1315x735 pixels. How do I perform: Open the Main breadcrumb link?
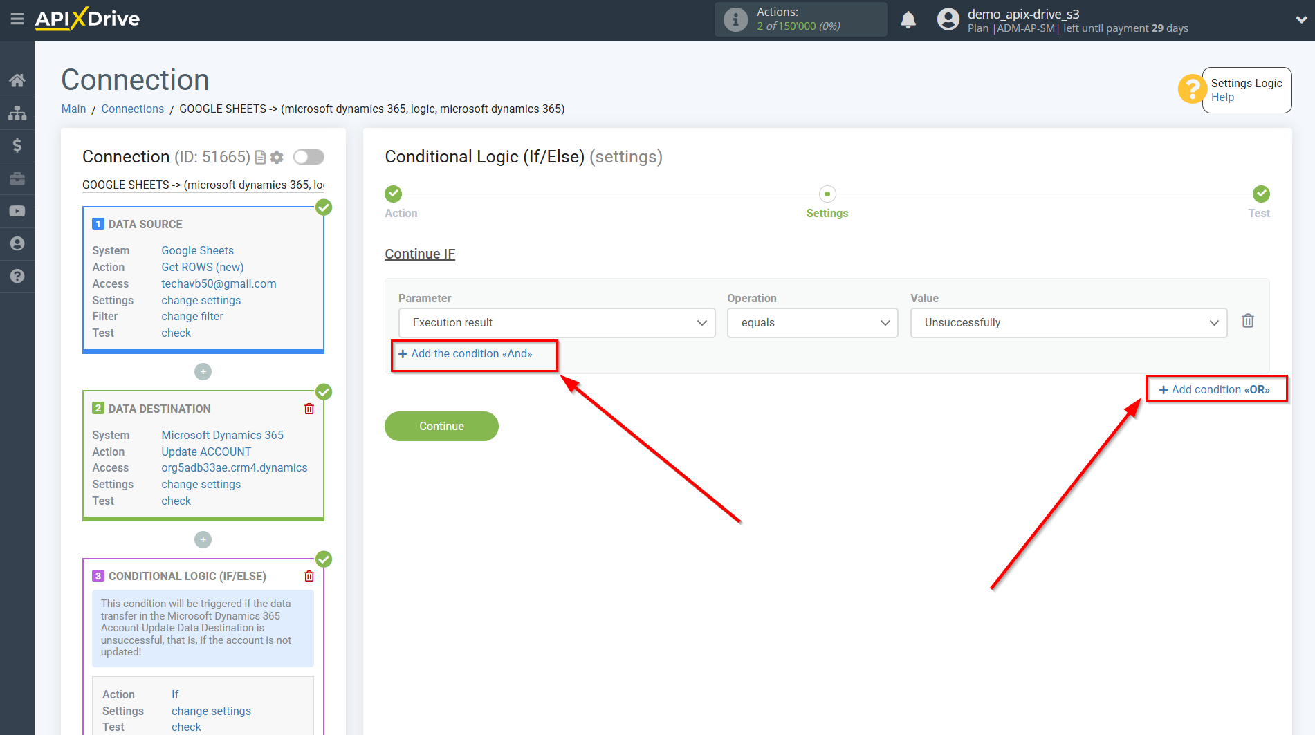[x=73, y=109]
